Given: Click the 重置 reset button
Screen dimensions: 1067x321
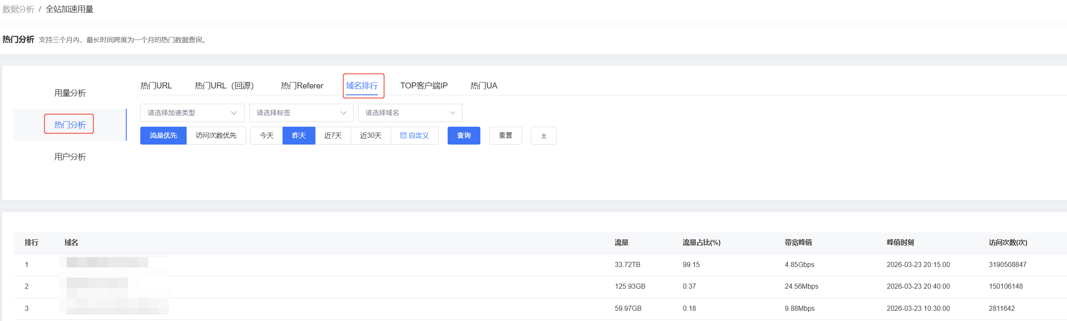Looking at the screenshot, I should pos(505,136).
